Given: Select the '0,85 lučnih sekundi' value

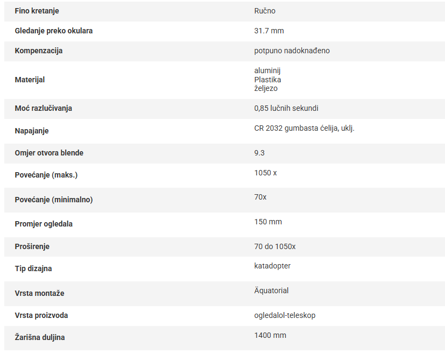Looking at the screenshot, I should (286, 108).
